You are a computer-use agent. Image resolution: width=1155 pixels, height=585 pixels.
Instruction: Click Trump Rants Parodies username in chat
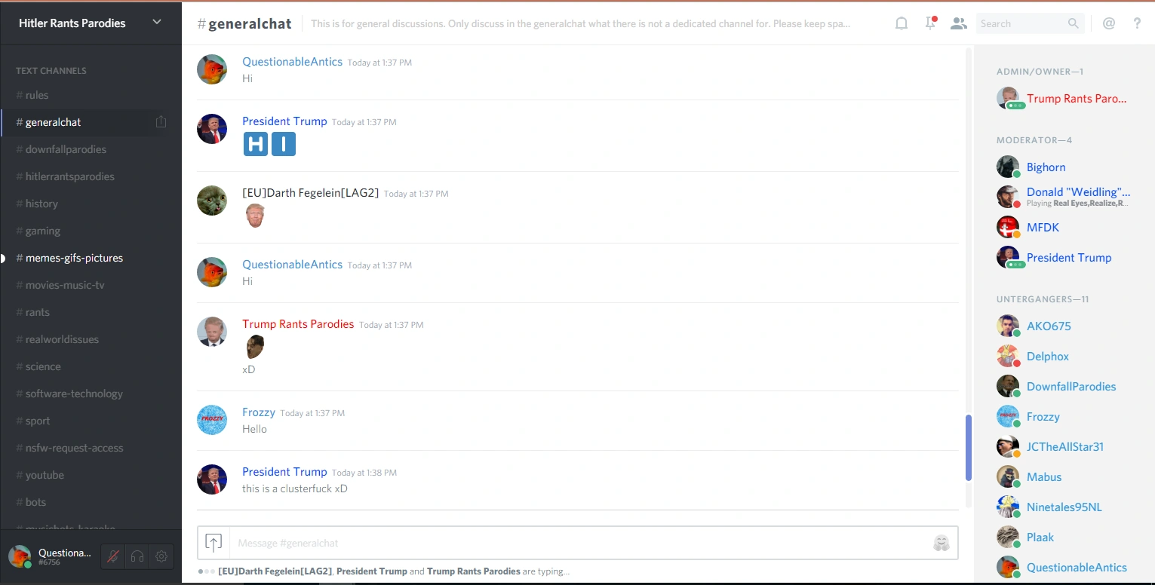[x=298, y=324]
